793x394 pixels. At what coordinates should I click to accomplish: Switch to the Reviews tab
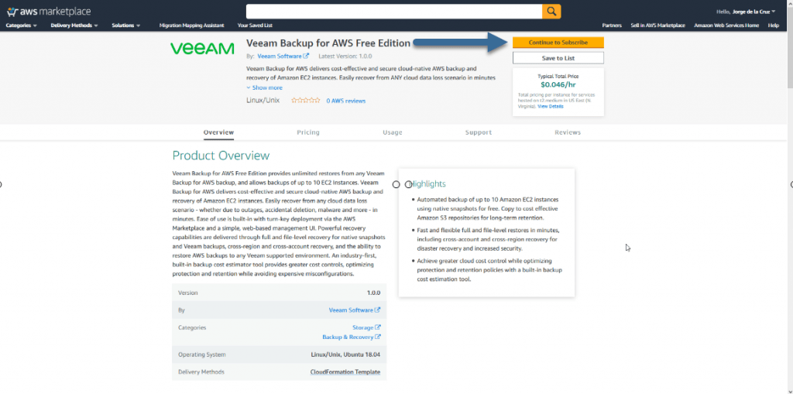[x=568, y=132]
